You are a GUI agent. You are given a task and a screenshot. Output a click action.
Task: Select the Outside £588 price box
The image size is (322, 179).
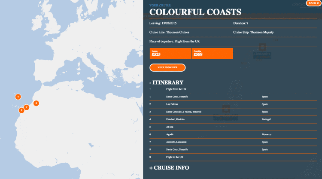pyautogui.click(x=212, y=54)
